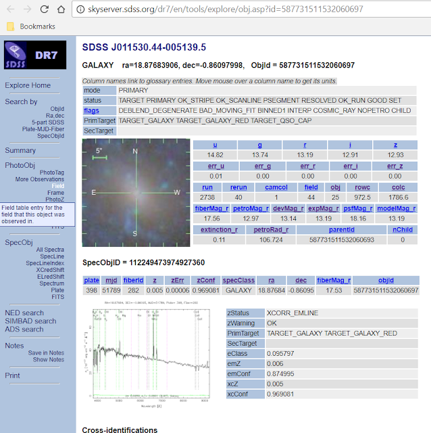This screenshot has height=433, width=431.
Task: View All Spectra
Action: (x=50, y=250)
